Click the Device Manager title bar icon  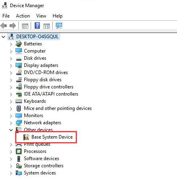4,5
